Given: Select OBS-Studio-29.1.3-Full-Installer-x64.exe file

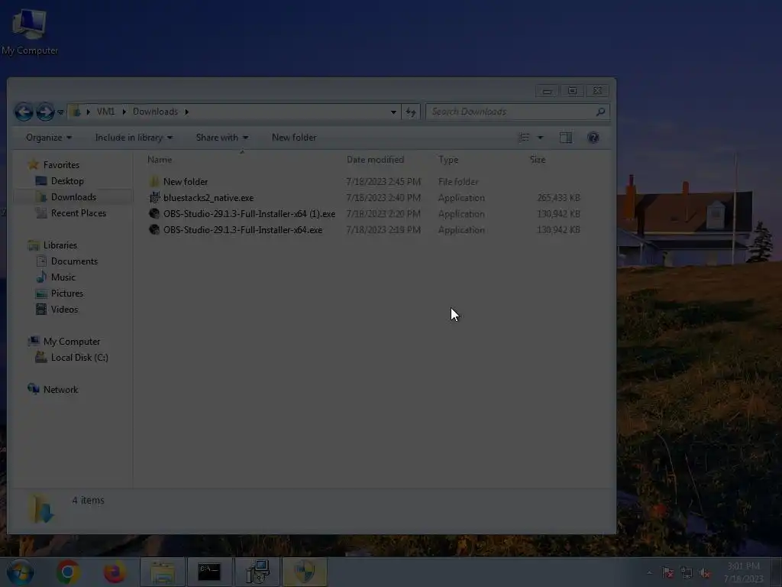Looking at the screenshot, I should point(243,229).
